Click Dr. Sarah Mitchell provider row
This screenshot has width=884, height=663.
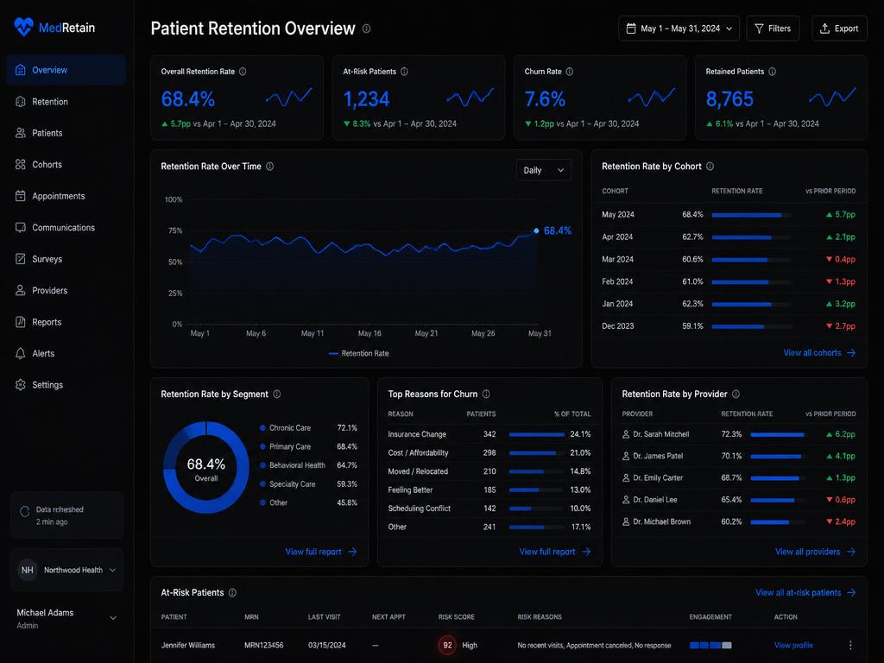click(x=739, y=434)
